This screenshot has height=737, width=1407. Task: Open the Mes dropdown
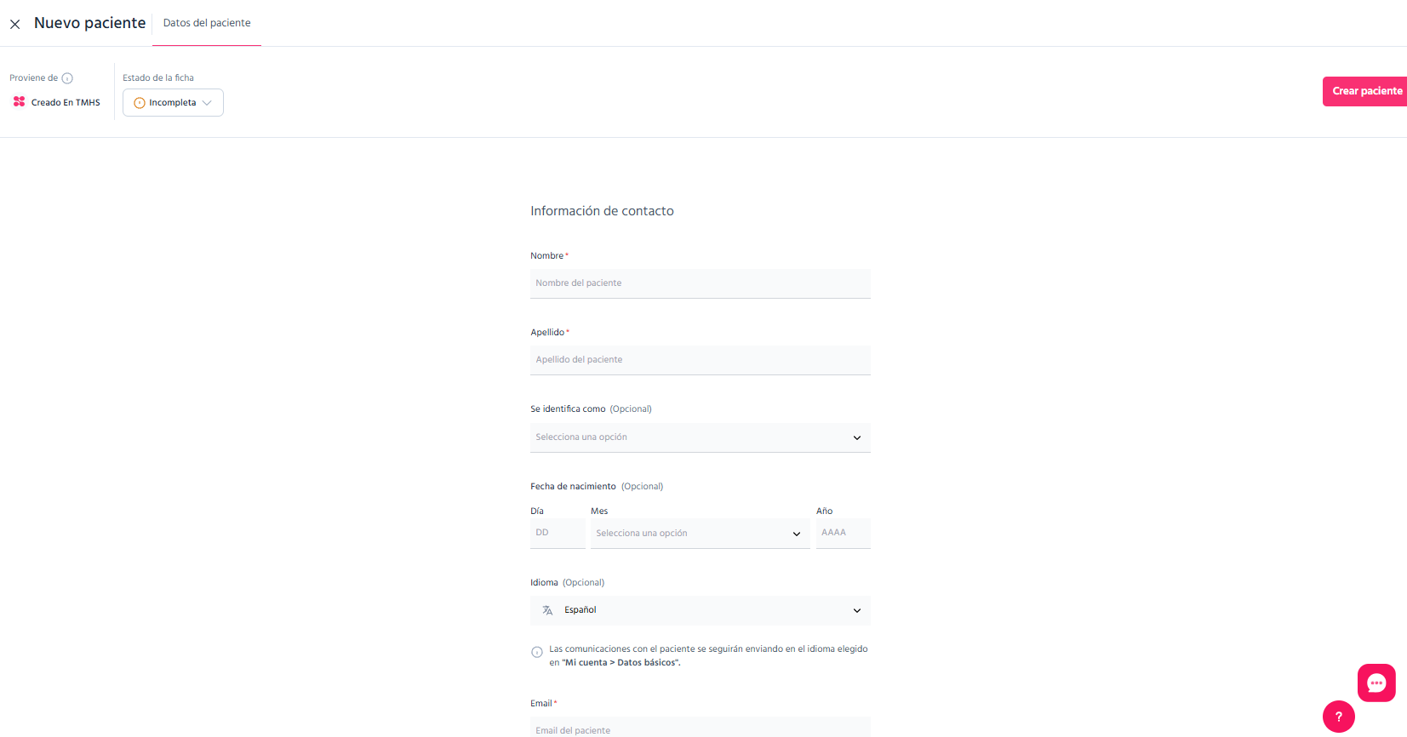pos(701,534)
